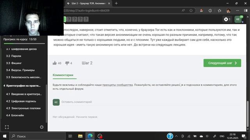
Task: Open the принципы сообщества link
Action: click(118, 85)
